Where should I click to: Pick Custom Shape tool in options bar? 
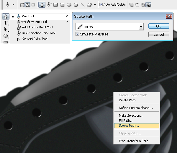tap(89, 5)
